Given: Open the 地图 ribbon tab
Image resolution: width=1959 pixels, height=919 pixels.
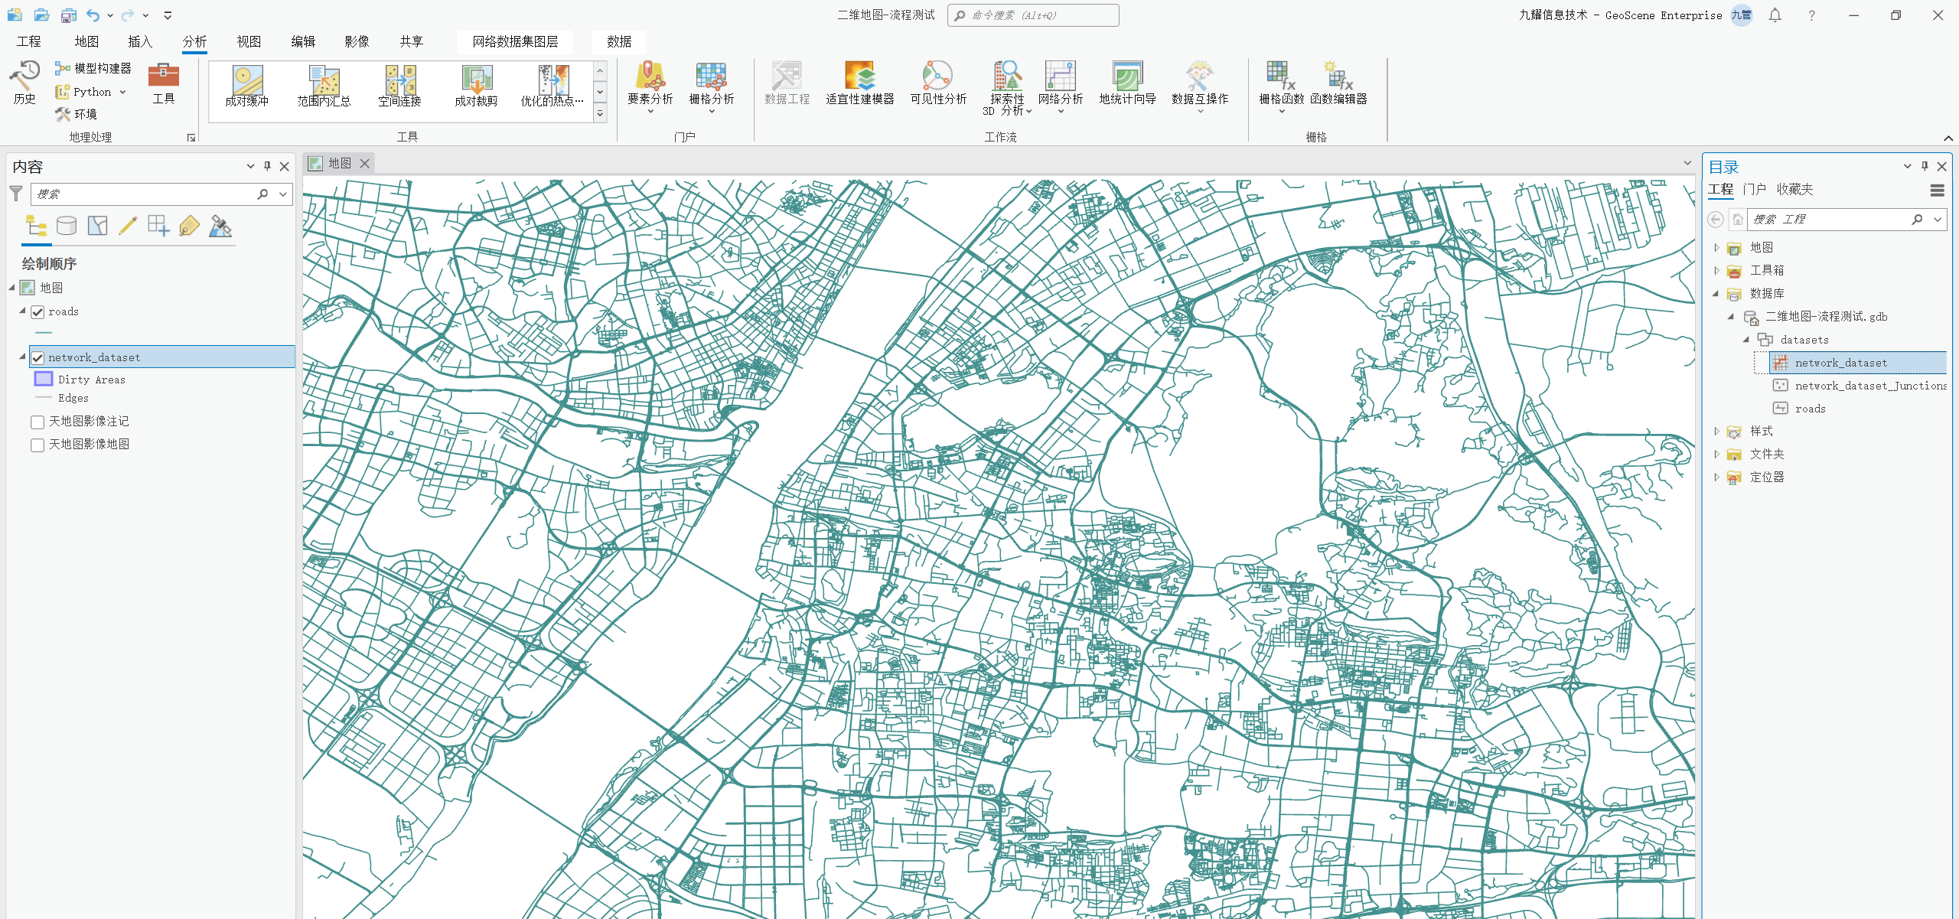Looking at the screenshot, I should pyautogui.click(x=86, y=41).
